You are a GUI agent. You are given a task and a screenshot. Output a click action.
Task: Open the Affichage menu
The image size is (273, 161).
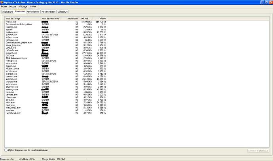[23, 7]
